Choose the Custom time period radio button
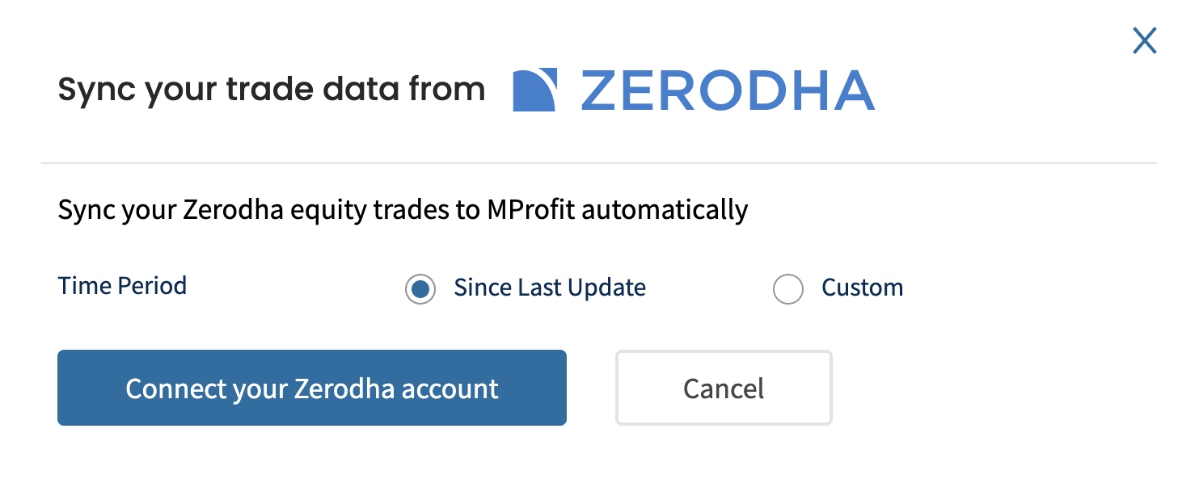 (x=788, y=288)
